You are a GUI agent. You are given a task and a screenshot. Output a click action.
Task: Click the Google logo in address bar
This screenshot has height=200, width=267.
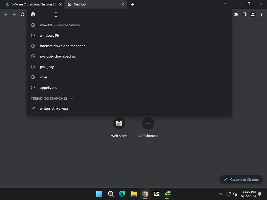click(33, 14)
